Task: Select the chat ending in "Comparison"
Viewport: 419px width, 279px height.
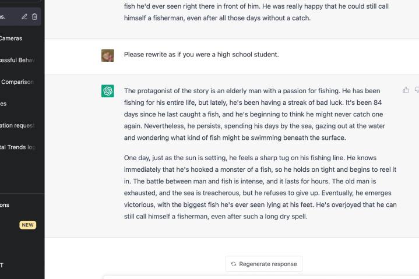Action: (18, 82)
